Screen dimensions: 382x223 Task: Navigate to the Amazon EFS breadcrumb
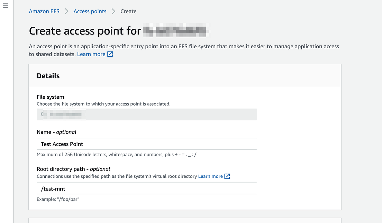coord(44,11)
